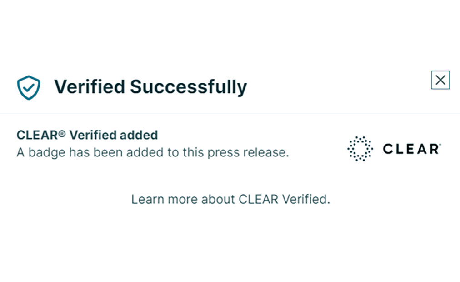Click the badge added description text
This screenshot has height=282, width=460.
(153, 152)
